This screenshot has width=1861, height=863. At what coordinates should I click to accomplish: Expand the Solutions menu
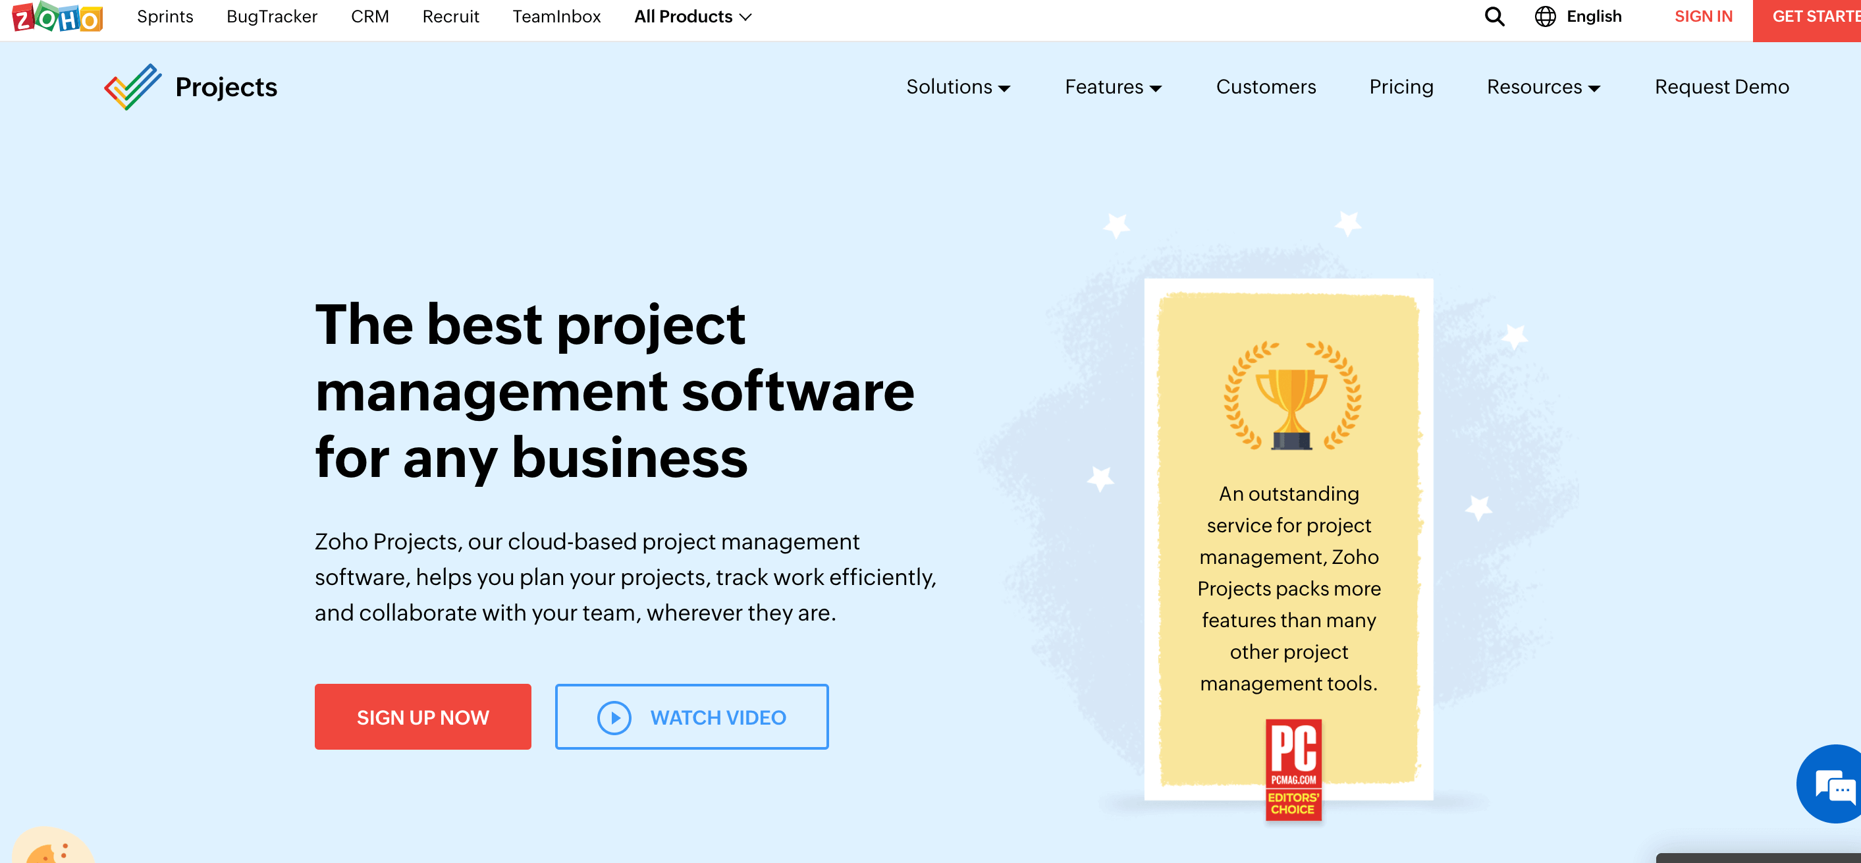pos(958,87)
